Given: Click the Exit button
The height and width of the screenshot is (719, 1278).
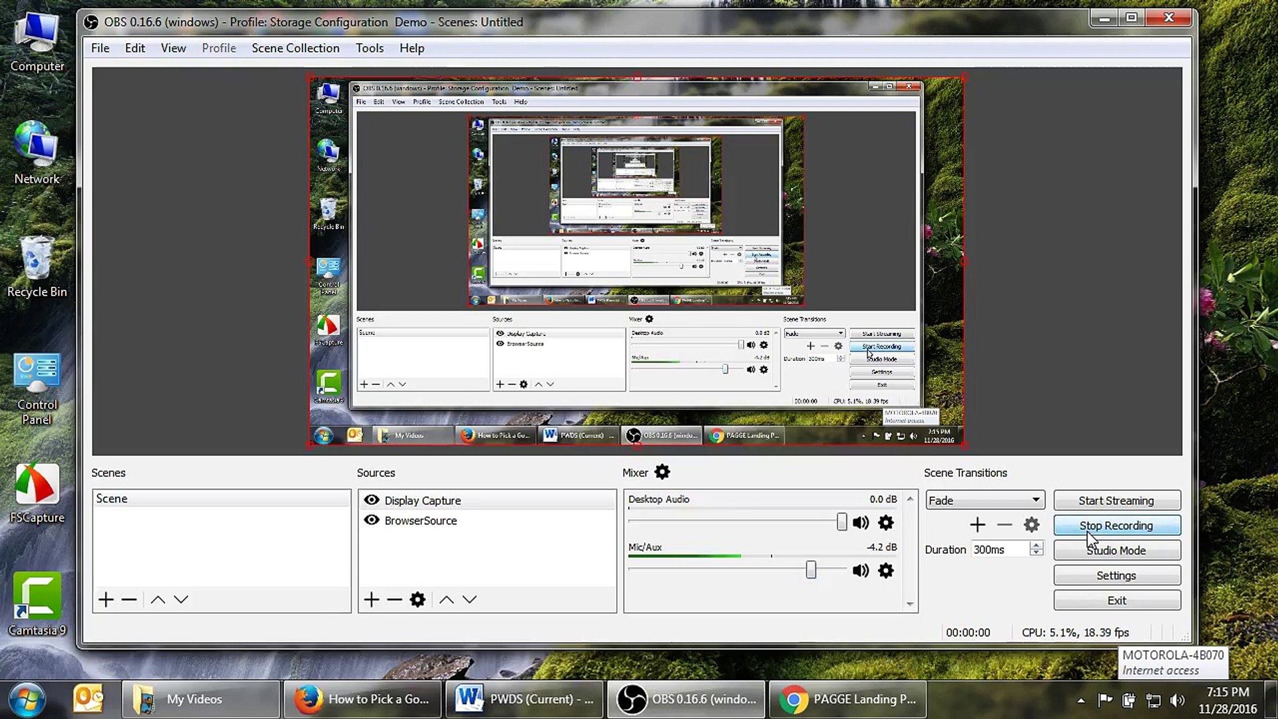Looking at the screenshot, I should pyautogui.click(x=1117, y=600).
